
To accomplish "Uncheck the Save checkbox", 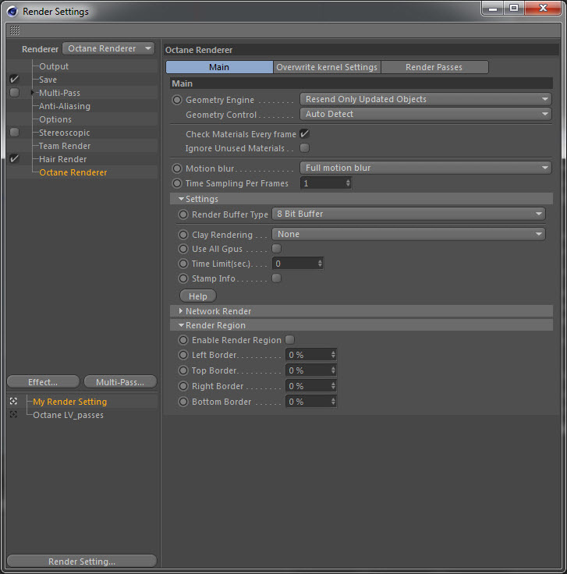I will click(14, 79).
